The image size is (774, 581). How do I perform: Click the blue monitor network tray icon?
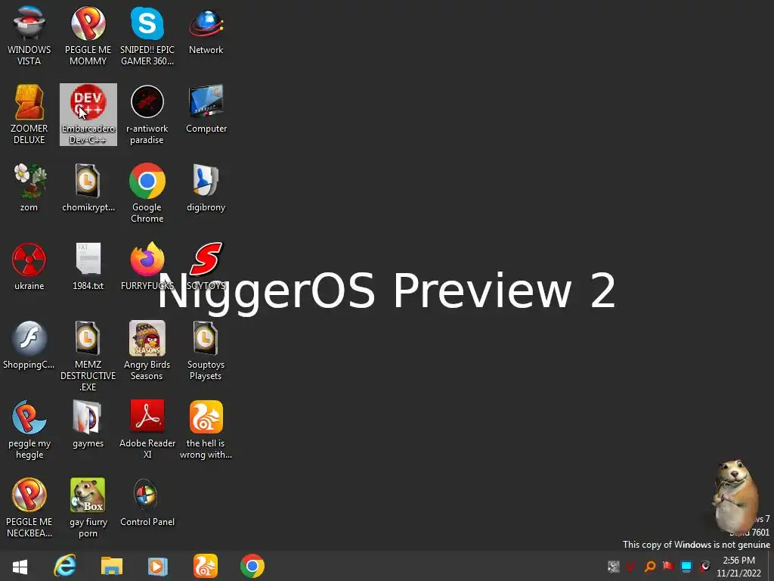(x=686, y=566)
